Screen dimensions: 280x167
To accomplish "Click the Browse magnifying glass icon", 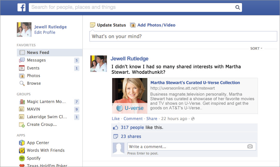I will coord(22,83).
